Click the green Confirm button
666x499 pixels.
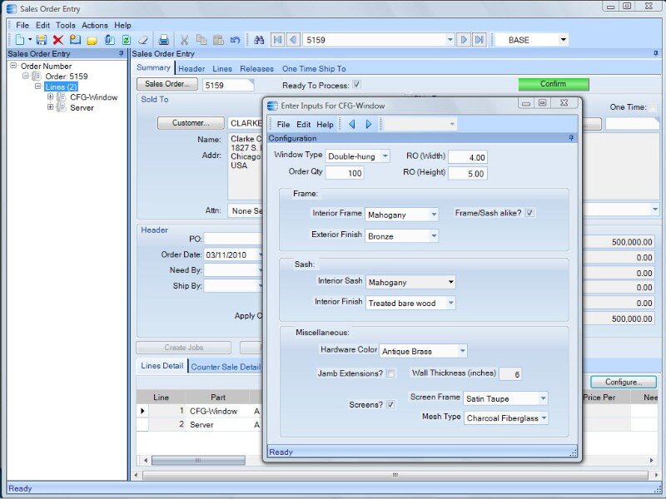pos(553,84)
